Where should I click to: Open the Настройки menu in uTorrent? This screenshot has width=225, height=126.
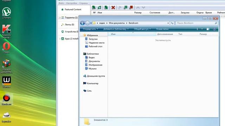[72, 3]
